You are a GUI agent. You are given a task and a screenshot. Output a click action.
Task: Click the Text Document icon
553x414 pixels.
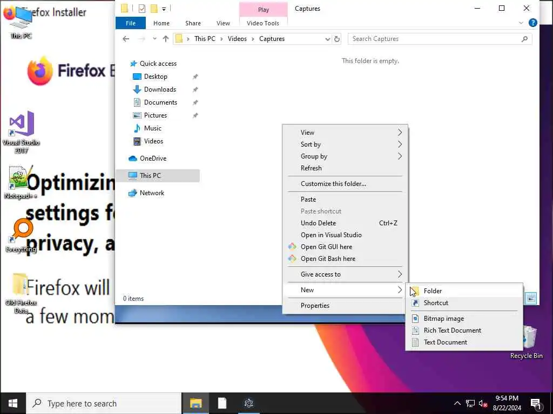(415, 342)
